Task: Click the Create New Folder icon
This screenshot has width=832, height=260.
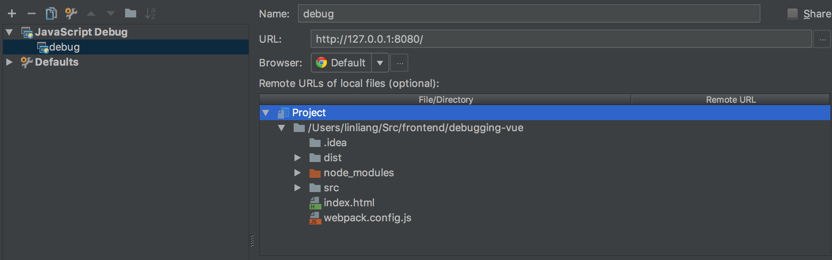Action: (x=131, y=14)
